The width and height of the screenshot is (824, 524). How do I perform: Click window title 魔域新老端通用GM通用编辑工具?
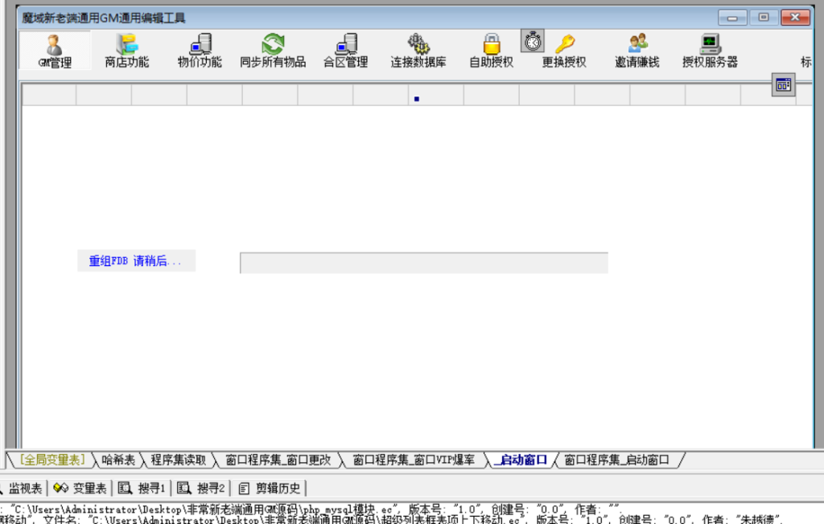click(104, 18)
